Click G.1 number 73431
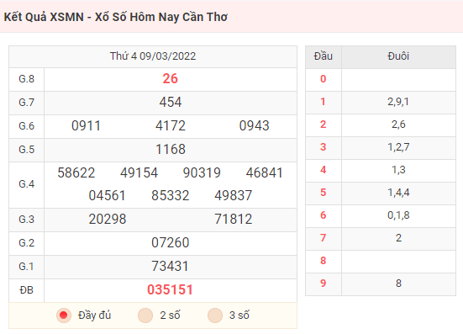 pyautogui.click(x=170, y=266)
